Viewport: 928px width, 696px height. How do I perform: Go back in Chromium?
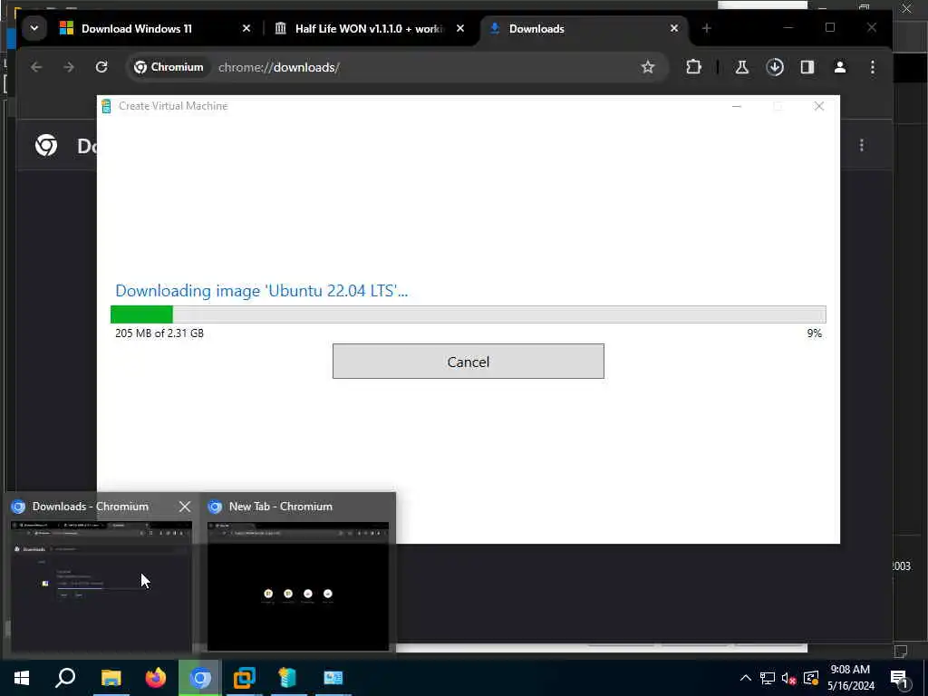36,67
